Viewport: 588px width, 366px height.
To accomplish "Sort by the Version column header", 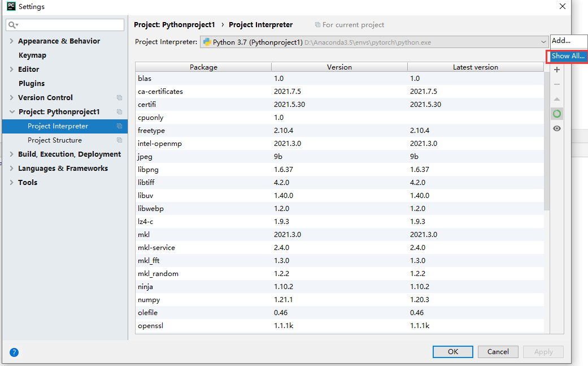I will (x=339, y=67).
